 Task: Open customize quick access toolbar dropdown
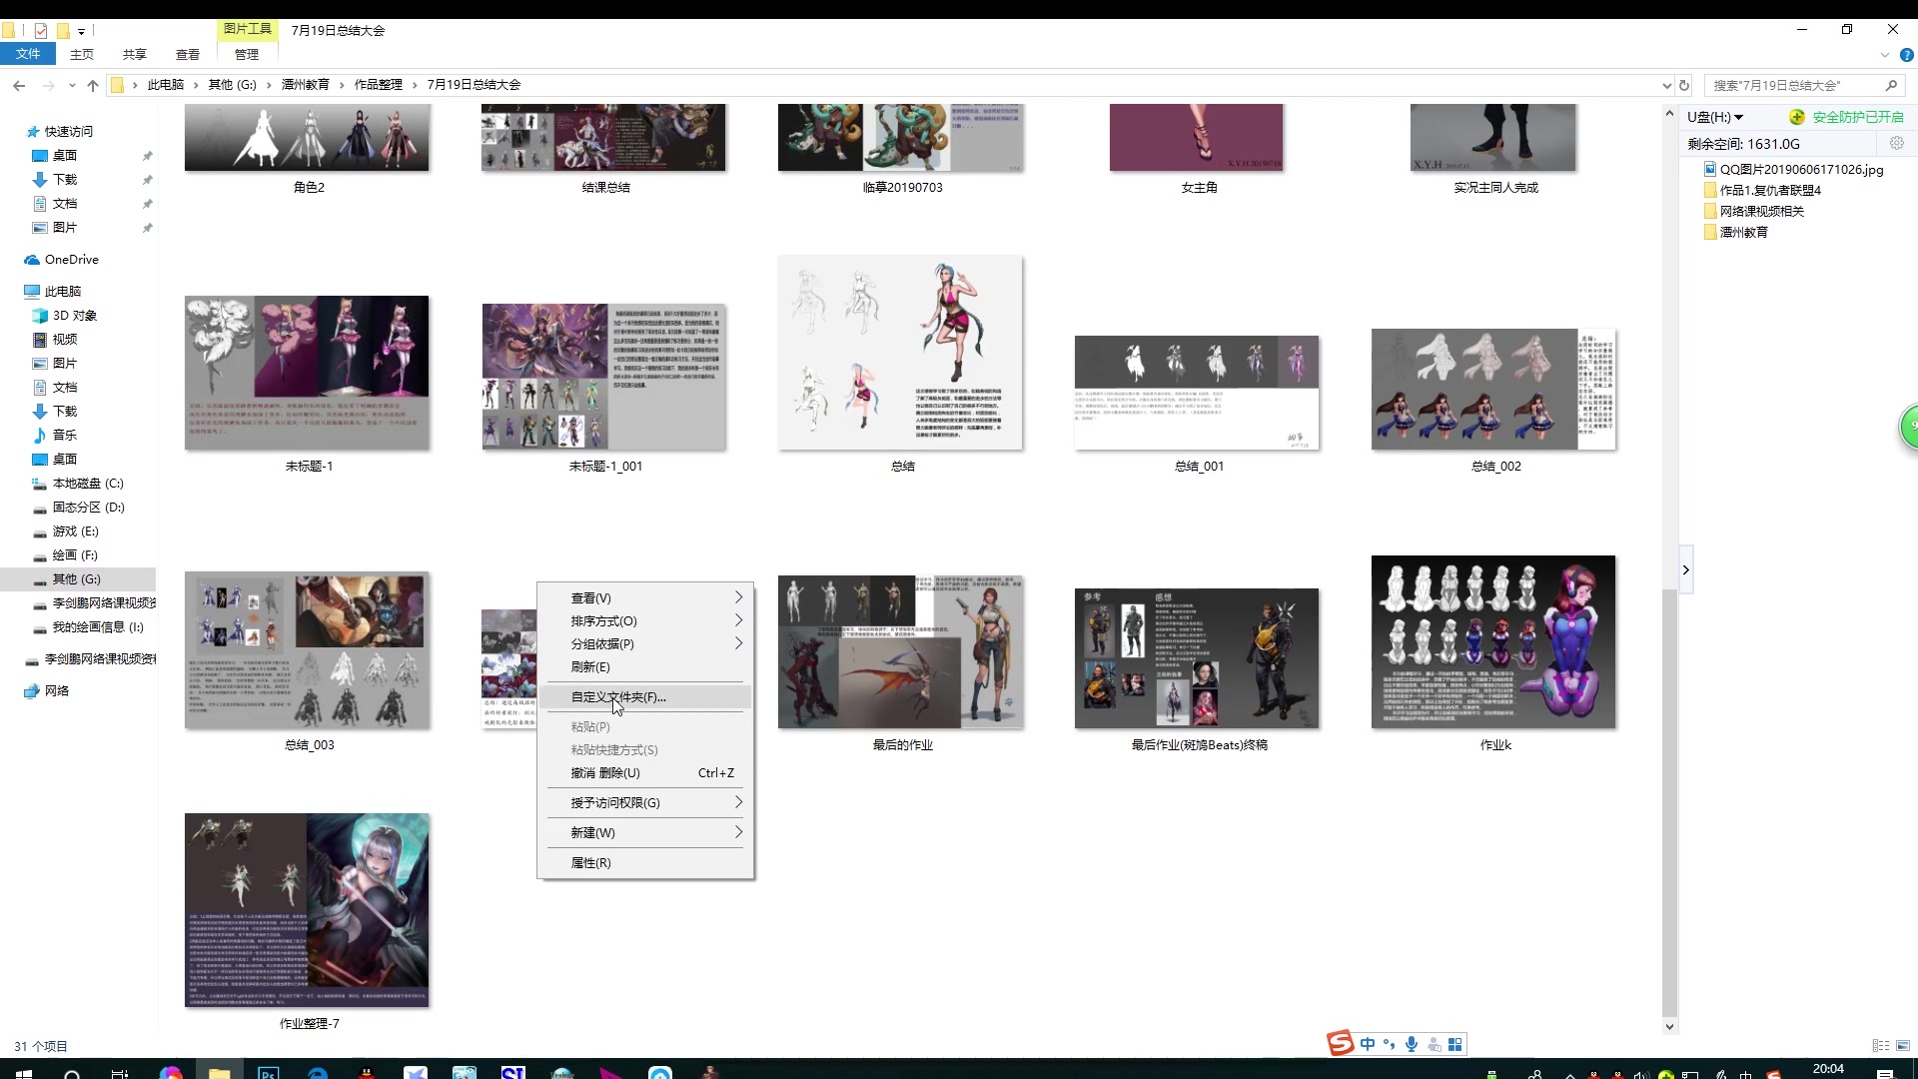pyautogui.click(x=82, y=31)
